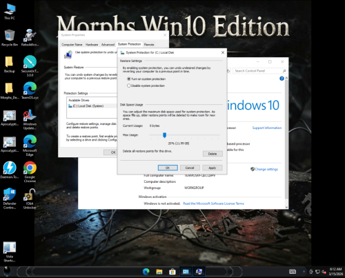Select Turn on system protection
345x278 pixels.
(x=146, y=79)
